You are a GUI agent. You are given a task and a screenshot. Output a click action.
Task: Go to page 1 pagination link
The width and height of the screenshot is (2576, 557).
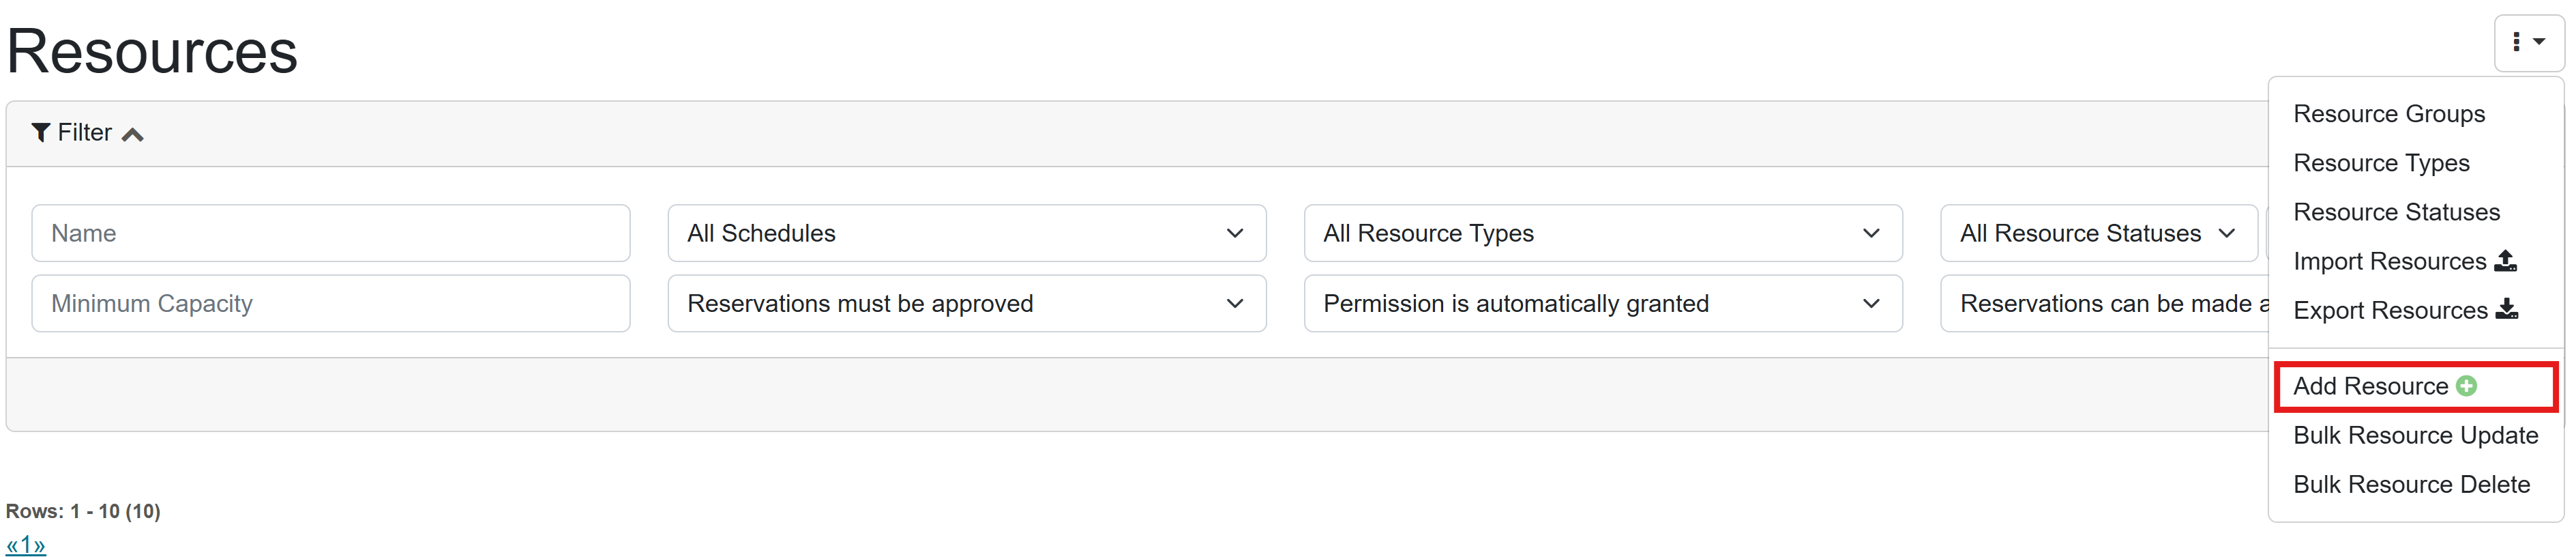(26, 545)
